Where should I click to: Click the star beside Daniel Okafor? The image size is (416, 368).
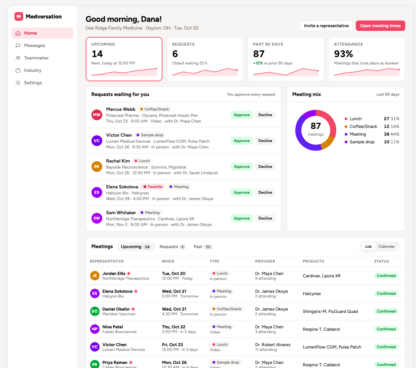[x=133, y=309]
